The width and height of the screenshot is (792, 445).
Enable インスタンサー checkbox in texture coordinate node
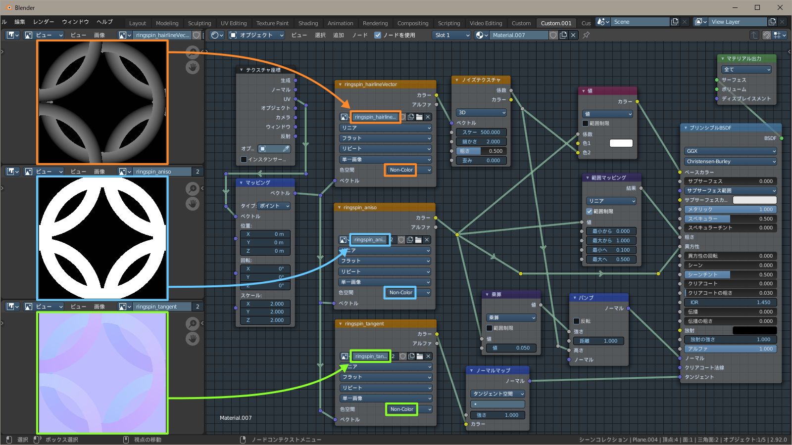coord(244,159)
